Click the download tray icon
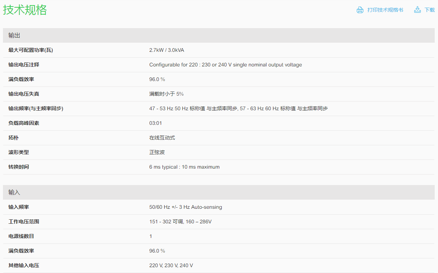The height and width of the screenshot is (273, 438). click(418, 10)
